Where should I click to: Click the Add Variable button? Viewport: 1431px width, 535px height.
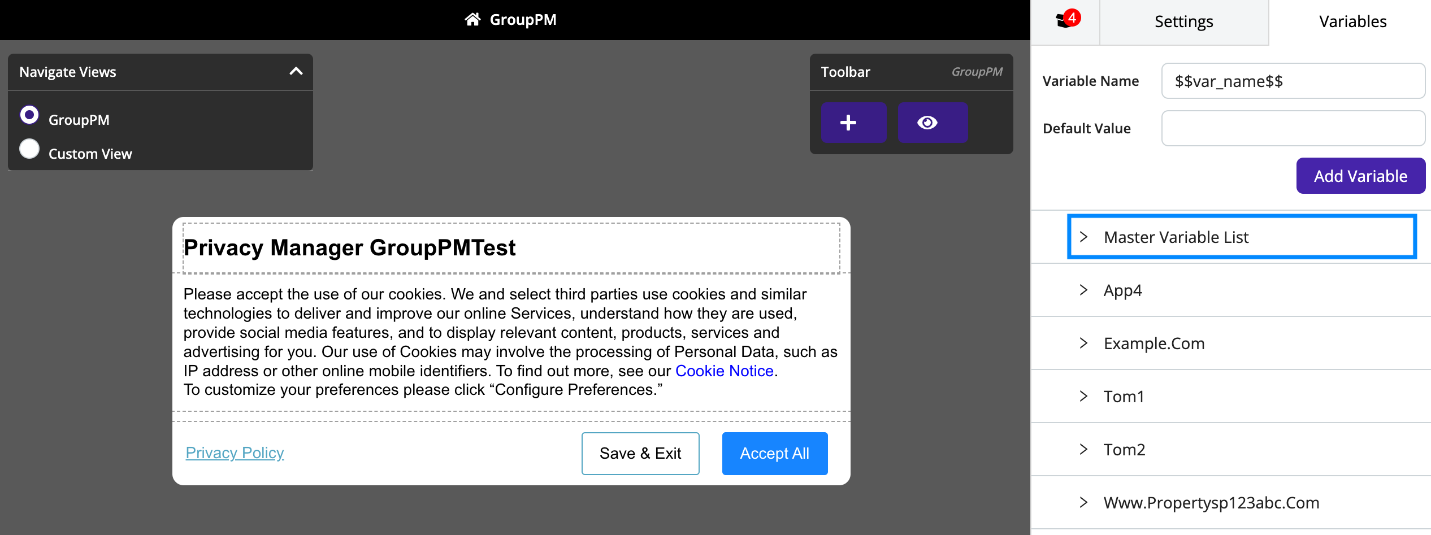pyautogui.click(x=1360, y=176)
